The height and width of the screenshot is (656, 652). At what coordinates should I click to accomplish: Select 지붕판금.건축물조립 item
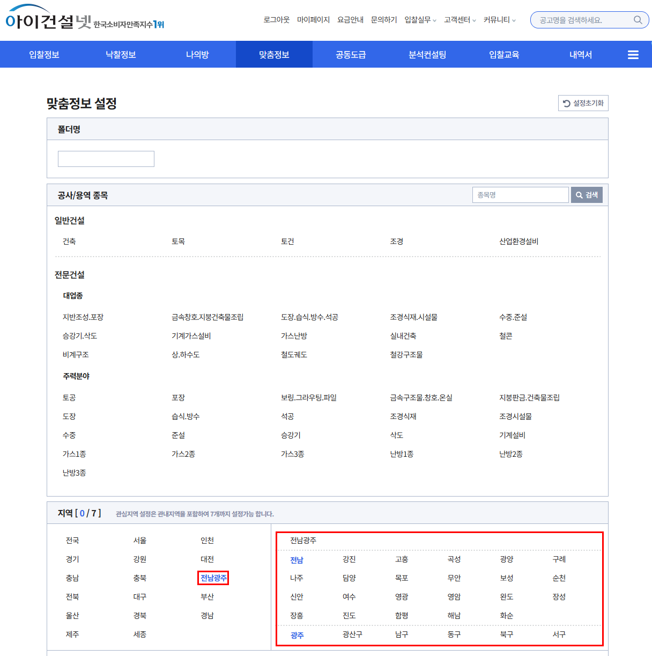[x=530, y=398]
